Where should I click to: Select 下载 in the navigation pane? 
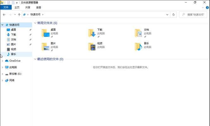coord(13,35)
